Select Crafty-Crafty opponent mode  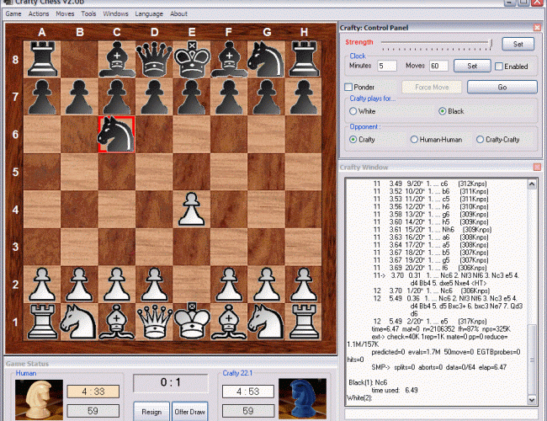pyautogui.click(x=480, y=140)
